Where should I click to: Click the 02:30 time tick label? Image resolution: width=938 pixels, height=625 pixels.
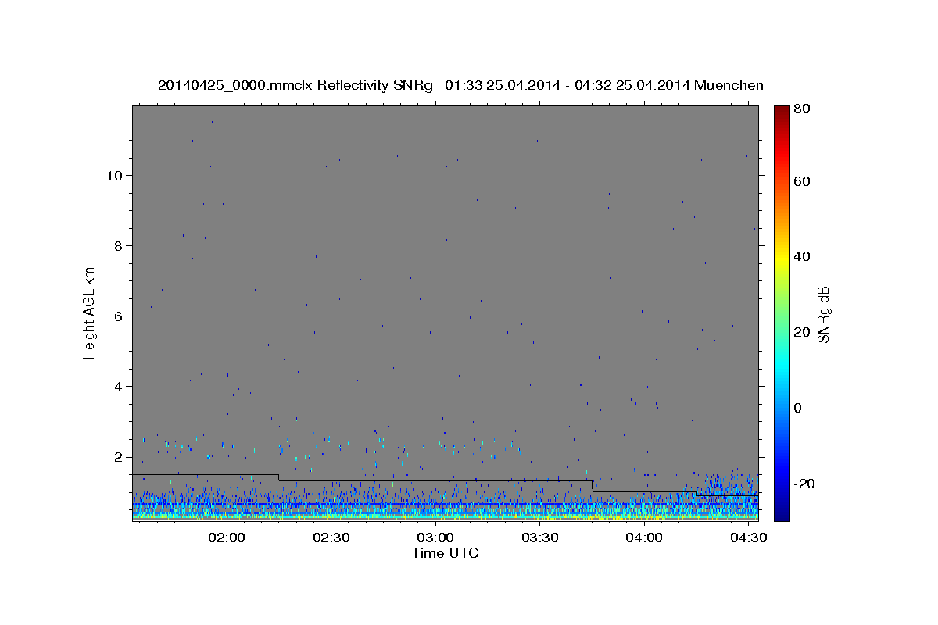(x=331, y=538)
